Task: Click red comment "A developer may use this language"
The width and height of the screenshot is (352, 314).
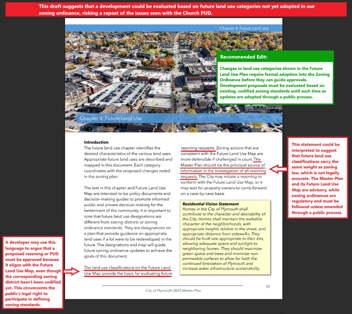Action: coord(33,273)
